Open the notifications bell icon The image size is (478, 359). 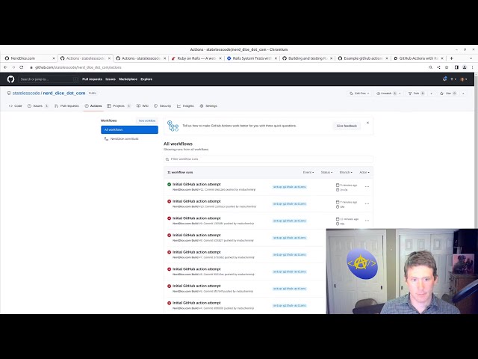click(445, 79)
